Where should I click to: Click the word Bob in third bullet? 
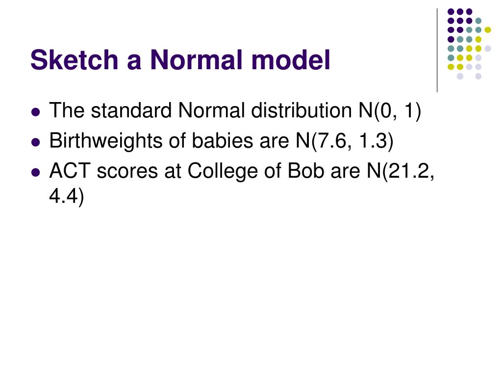(306, 170)
